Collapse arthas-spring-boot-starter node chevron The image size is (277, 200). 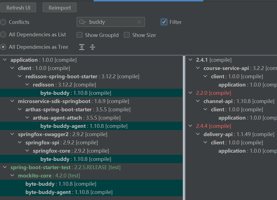pos(20,109)
